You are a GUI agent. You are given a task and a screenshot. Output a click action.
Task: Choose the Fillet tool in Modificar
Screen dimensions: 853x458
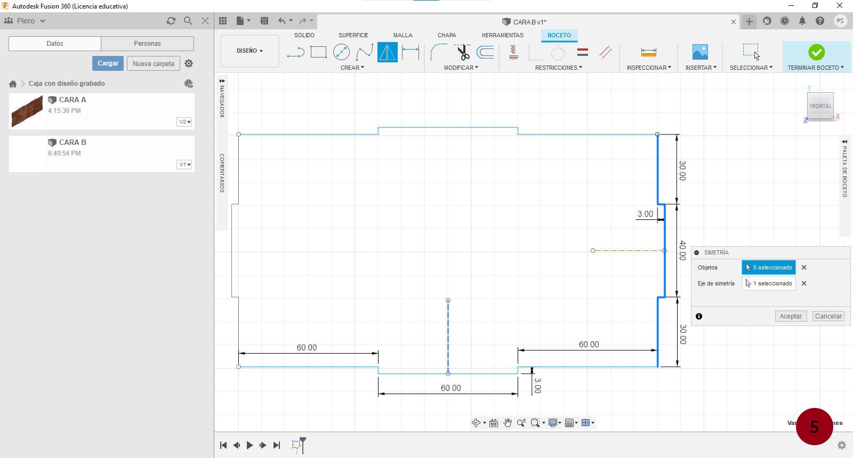[439, 52]
